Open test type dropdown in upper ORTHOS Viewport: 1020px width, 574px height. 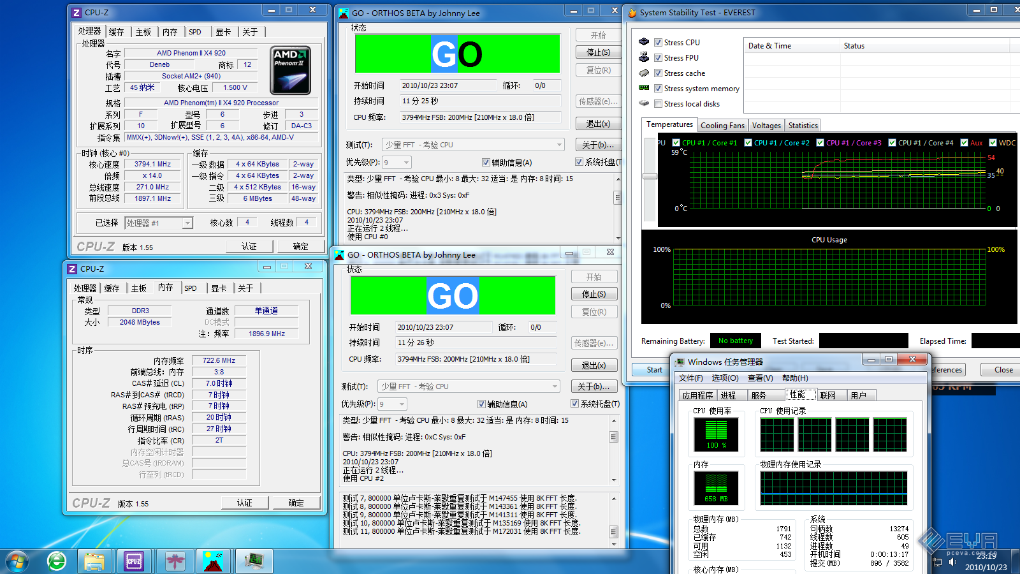pos(473,145)
